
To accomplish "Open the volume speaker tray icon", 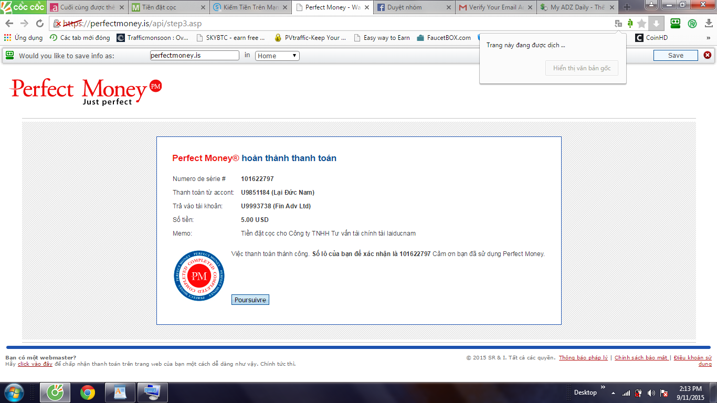I will click(x=651, y=393).
